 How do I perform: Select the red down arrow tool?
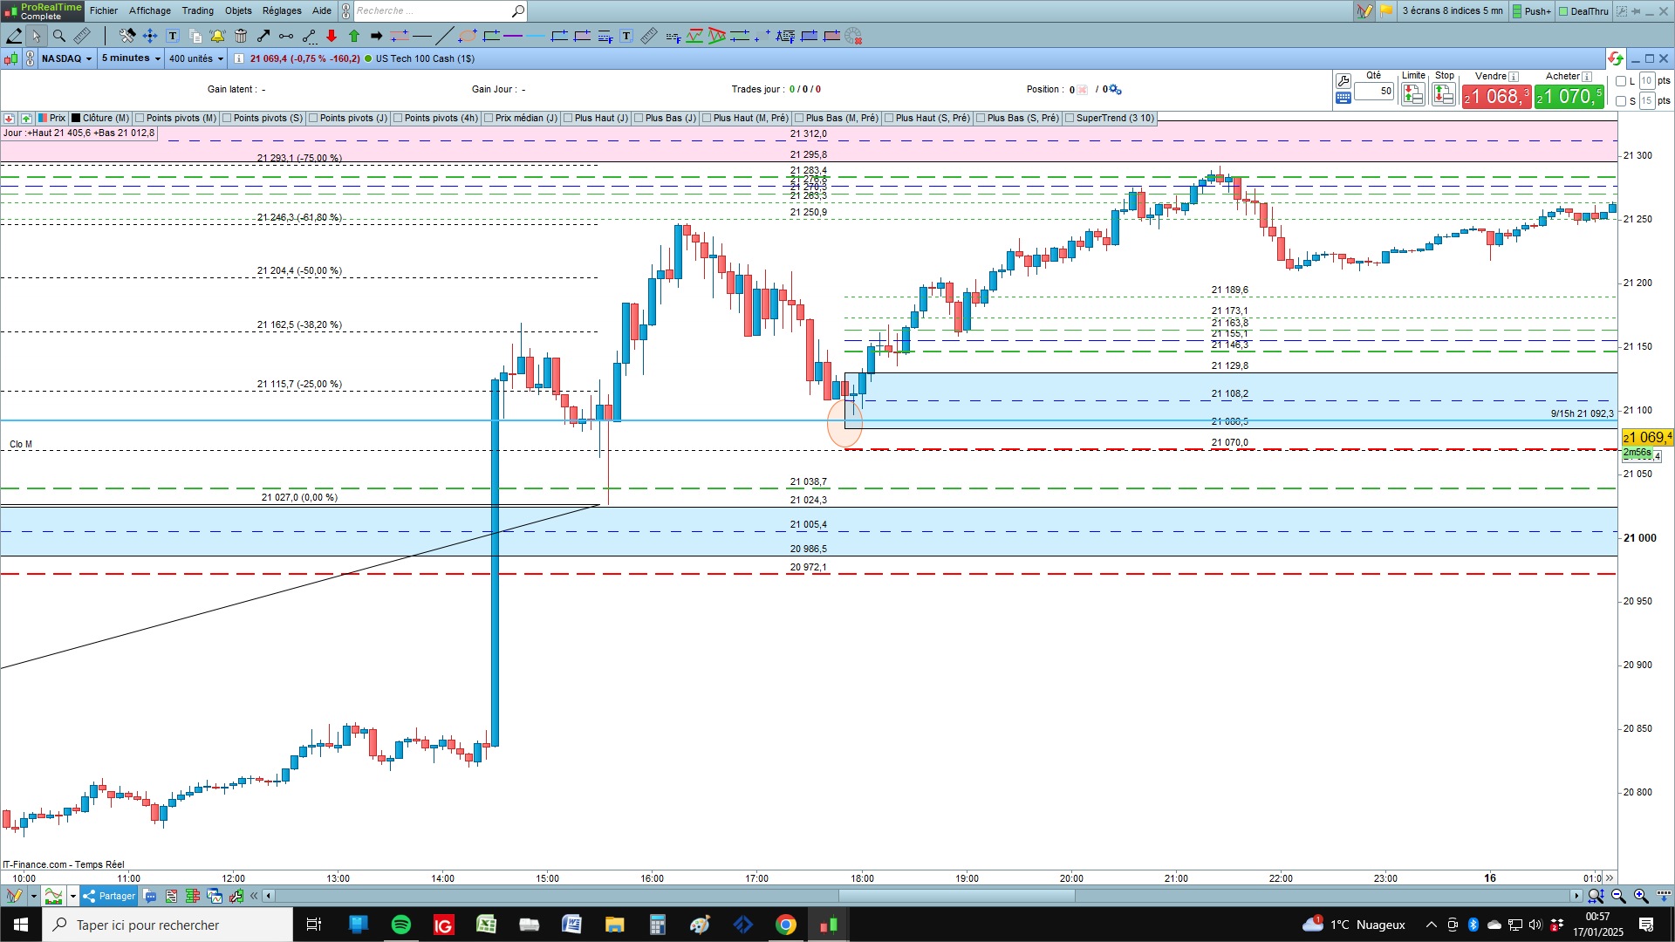[332, 36]
